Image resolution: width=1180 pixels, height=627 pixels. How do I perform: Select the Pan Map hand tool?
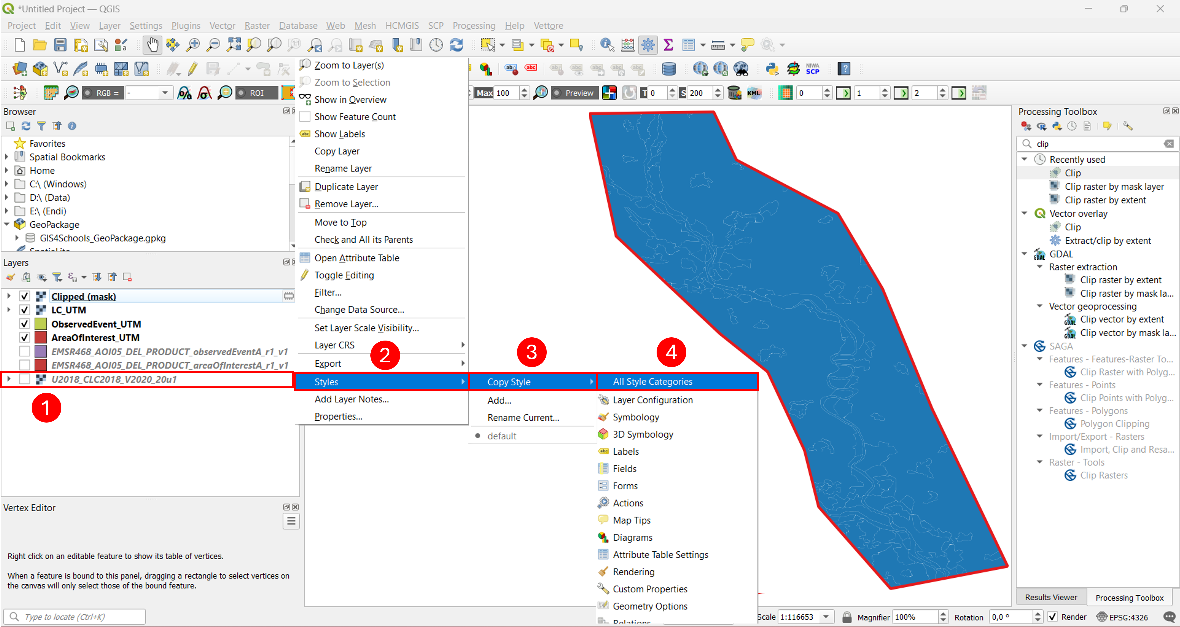tap(152, 45)
